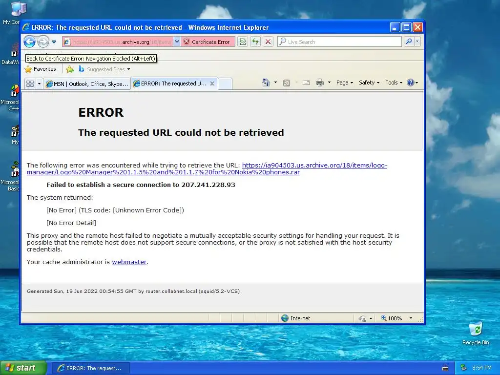Open the Tools menu

[394, 83]
